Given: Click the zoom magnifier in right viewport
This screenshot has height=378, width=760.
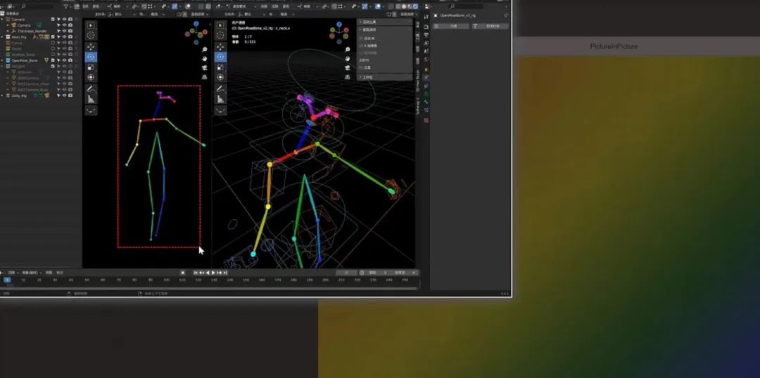Looking at the screenshot, I should tap(348, 49).
